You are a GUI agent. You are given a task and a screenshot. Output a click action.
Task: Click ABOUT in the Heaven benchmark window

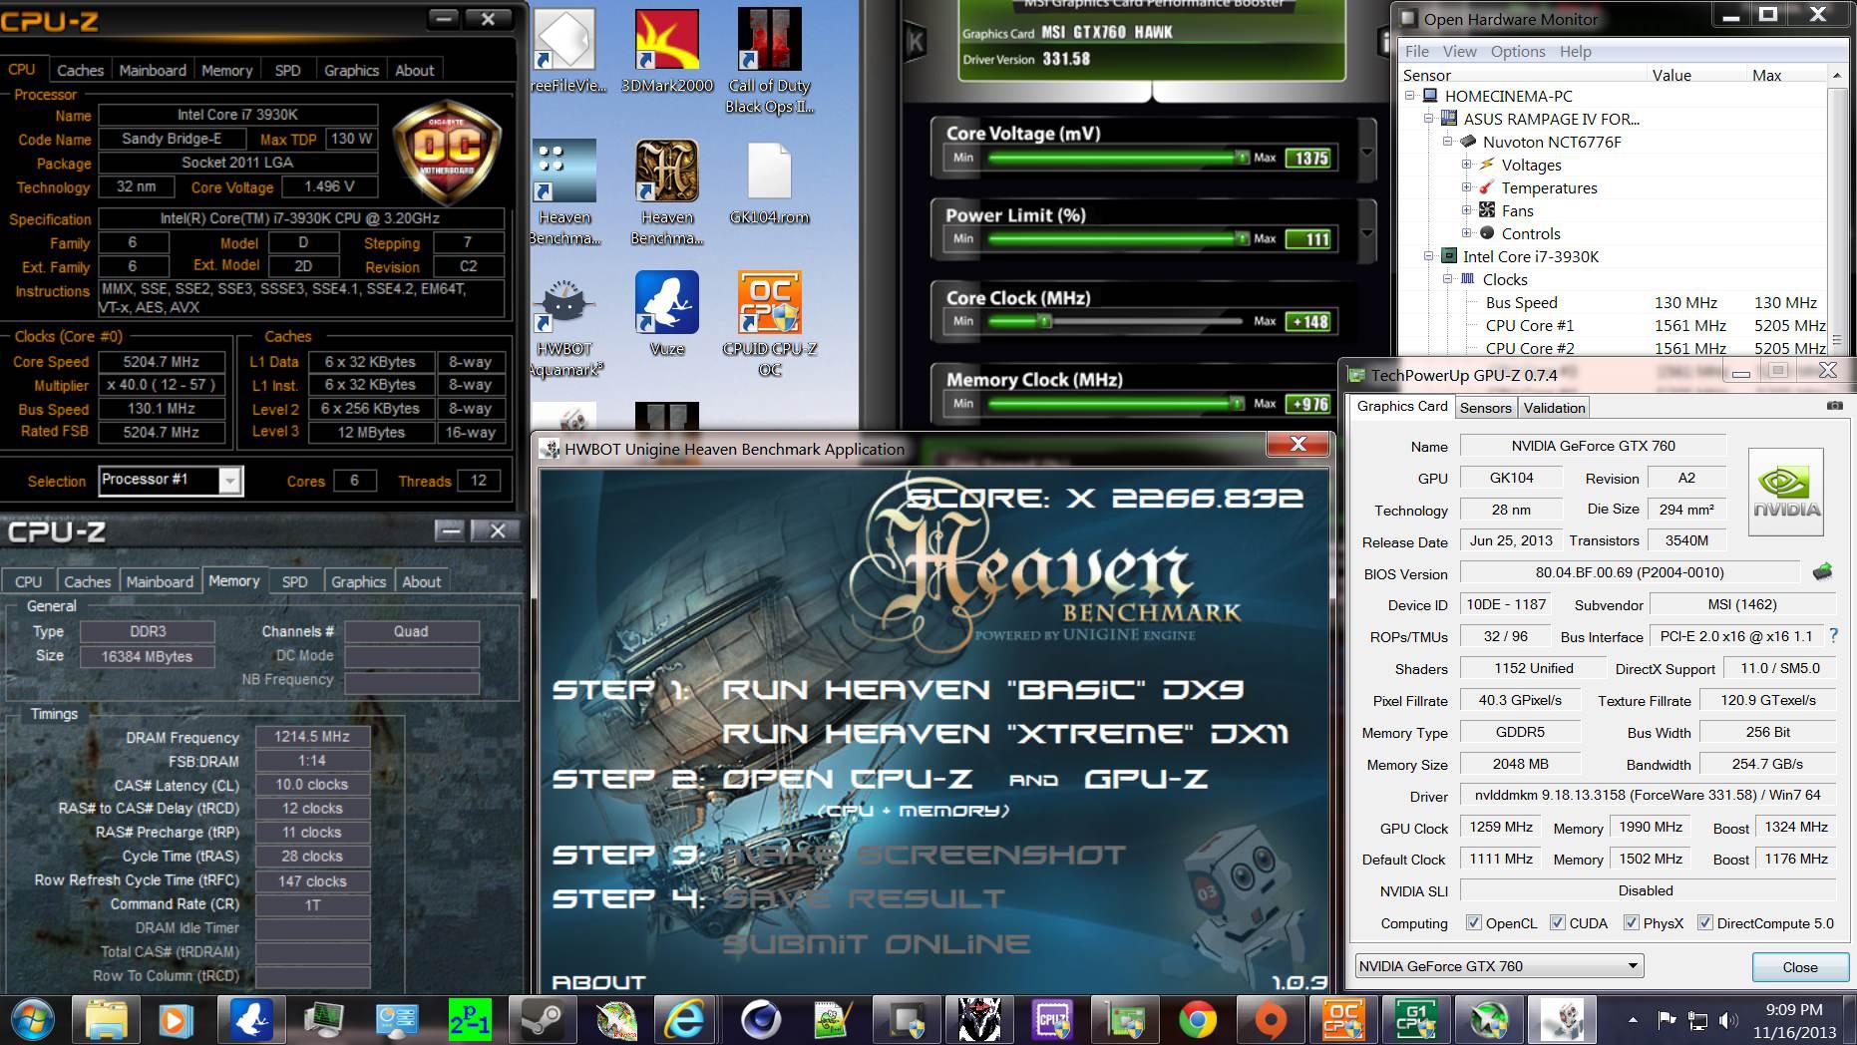(598, 981)
